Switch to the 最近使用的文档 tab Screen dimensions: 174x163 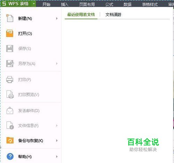click(81, 15)
